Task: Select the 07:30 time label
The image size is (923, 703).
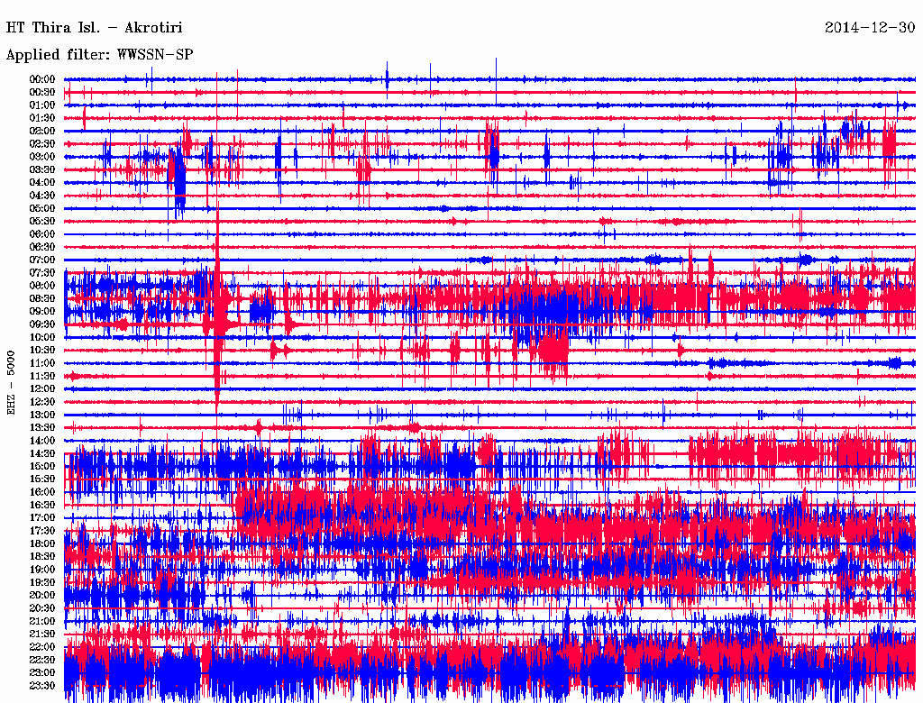Action: pyautogui.click(x=42, y=272)
